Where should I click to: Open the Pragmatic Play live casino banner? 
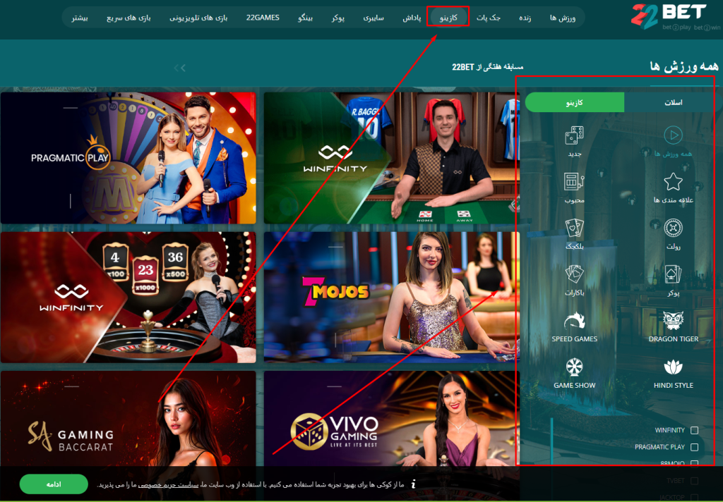(x=129, y=158)
